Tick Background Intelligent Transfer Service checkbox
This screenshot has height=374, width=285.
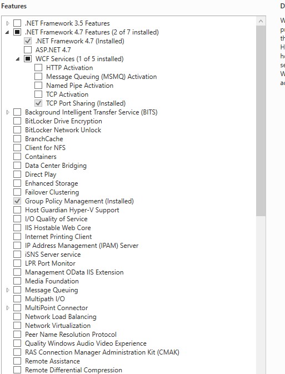17,112
